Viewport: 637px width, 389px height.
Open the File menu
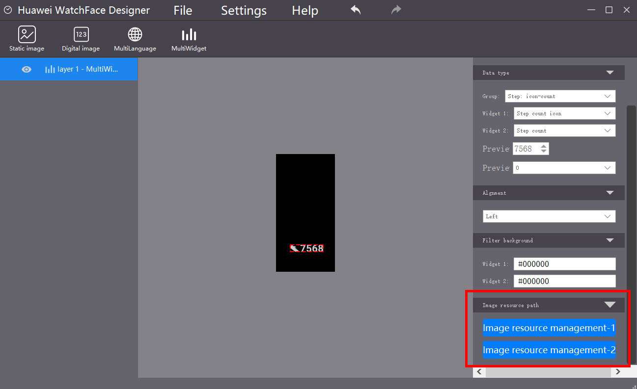tap(183, 10)
